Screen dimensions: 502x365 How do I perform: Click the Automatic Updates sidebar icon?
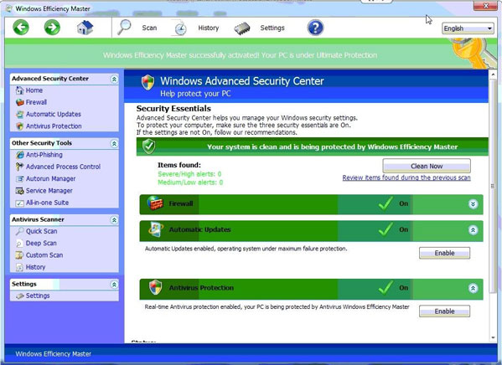(20, 114)
